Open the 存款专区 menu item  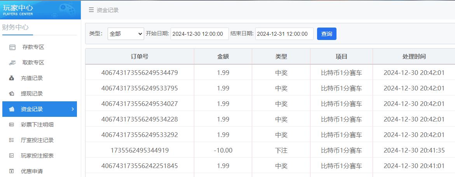33,47
